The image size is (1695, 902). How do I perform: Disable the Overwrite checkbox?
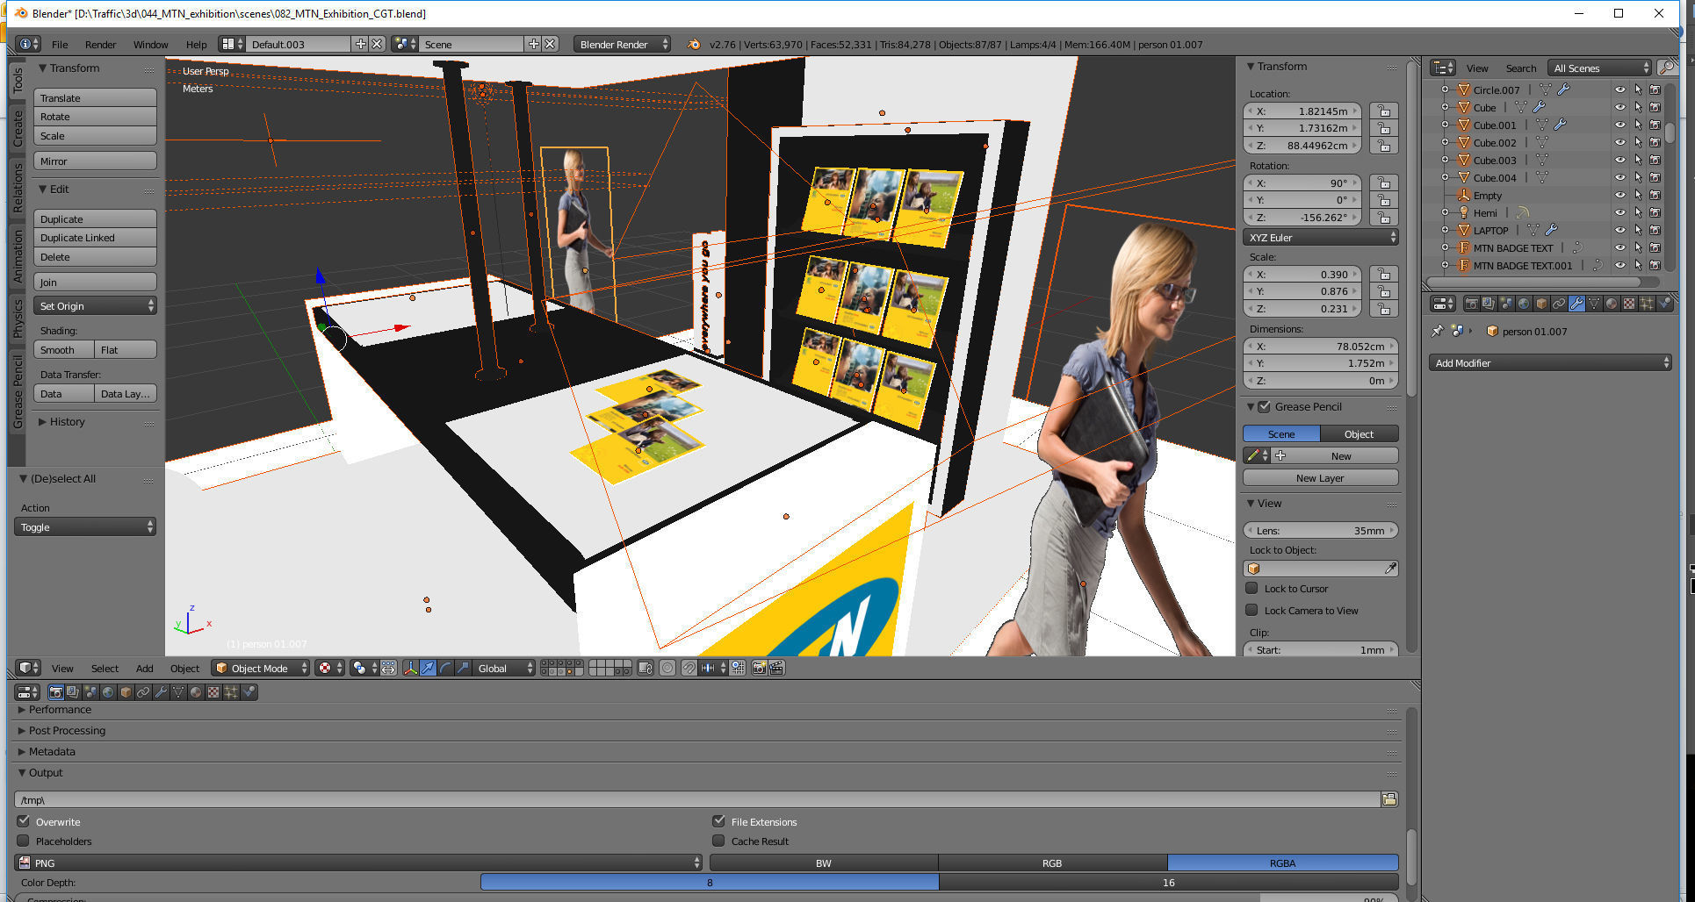point(24,821)
